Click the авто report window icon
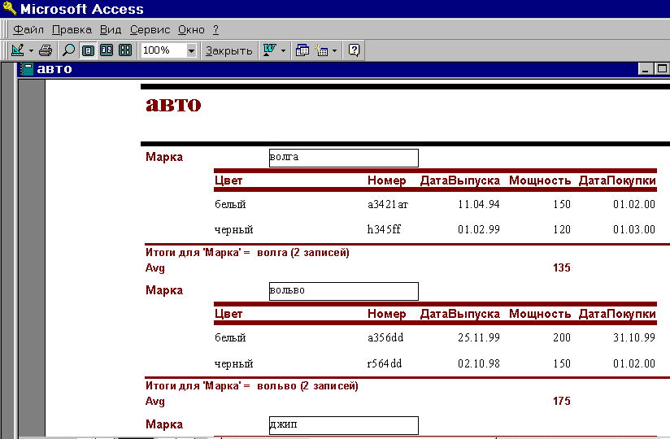Image resolution: width=670 pixels, height=439 pixels. [x=27, y=69]
